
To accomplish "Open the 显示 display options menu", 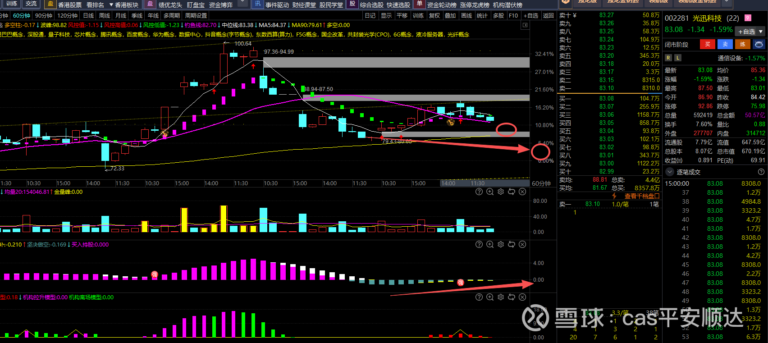I will [386, 15].
